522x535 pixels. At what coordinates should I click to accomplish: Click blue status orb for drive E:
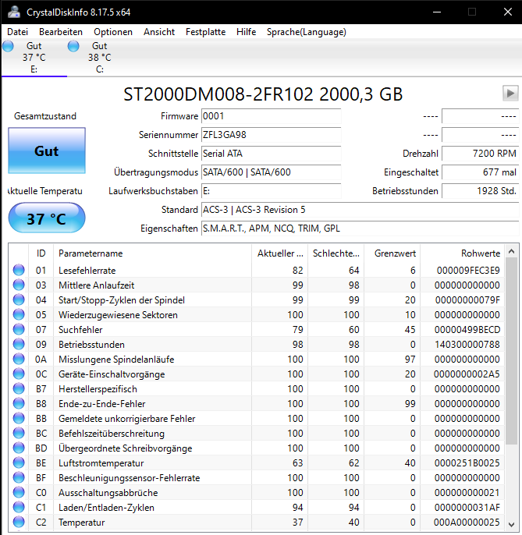[x=8, y=46]
